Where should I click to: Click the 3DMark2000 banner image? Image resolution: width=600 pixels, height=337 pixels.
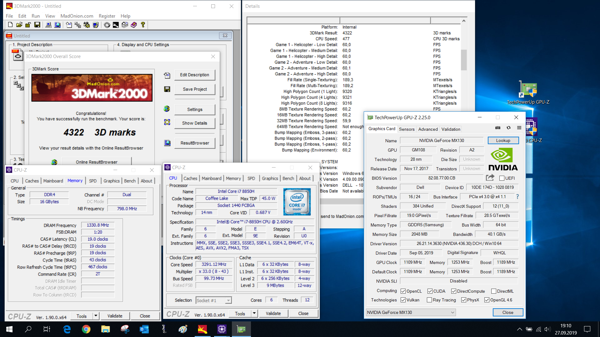(92, 88)
